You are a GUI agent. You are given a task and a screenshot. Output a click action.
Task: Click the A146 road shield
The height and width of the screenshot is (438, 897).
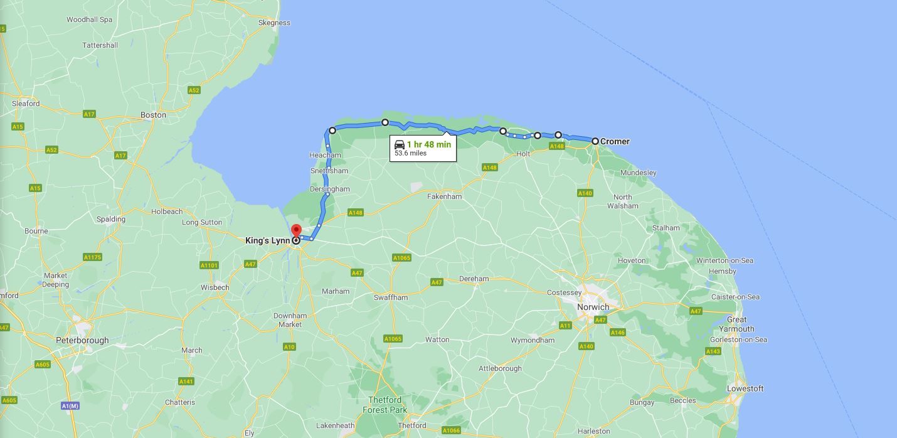pyautogui.click(x=618, y=333)
